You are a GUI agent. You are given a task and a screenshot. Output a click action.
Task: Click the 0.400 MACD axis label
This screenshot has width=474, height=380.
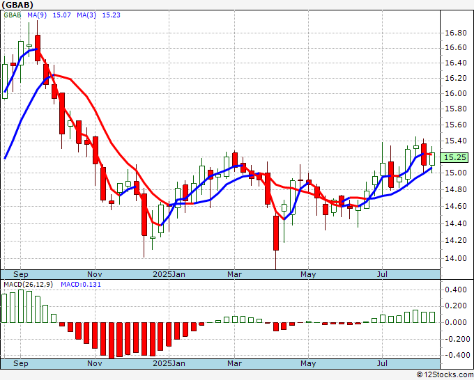456,290
